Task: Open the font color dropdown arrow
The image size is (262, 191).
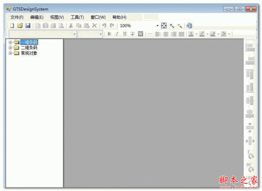Action: 196,34
